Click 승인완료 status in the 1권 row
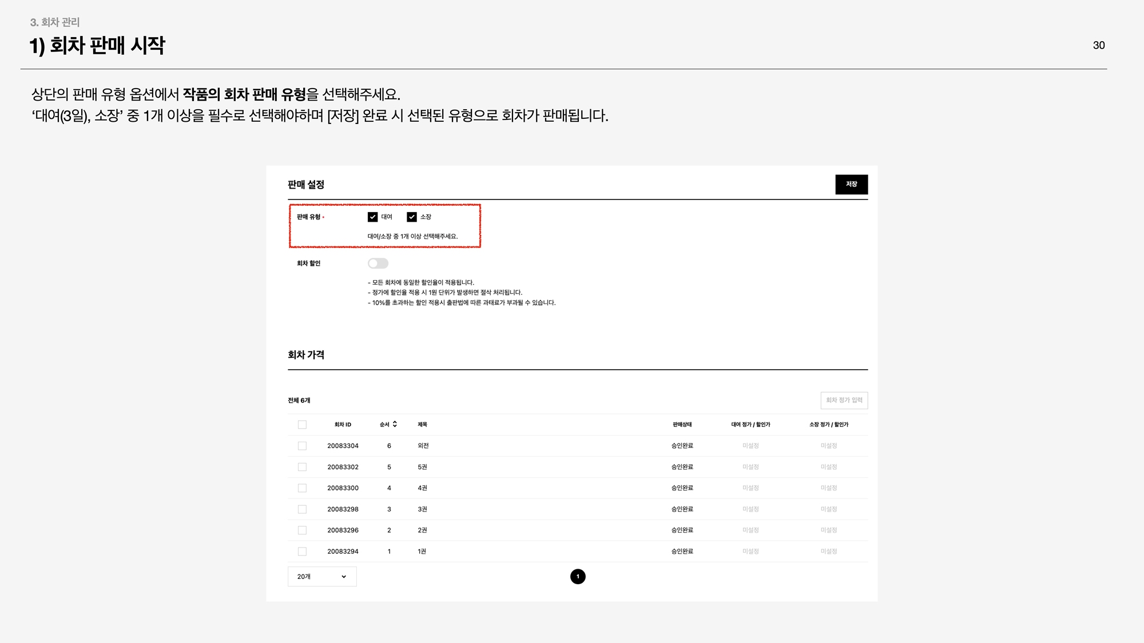The image size is (1144, 643). 682,552
